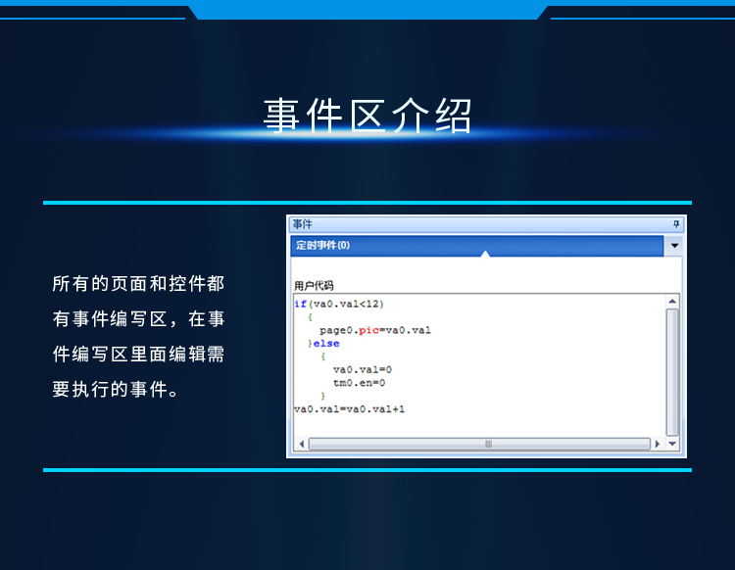Click the horizontal scrollbar right arrow
The width and height of the screenshot is (735, 570).
[x=658, y=444]
